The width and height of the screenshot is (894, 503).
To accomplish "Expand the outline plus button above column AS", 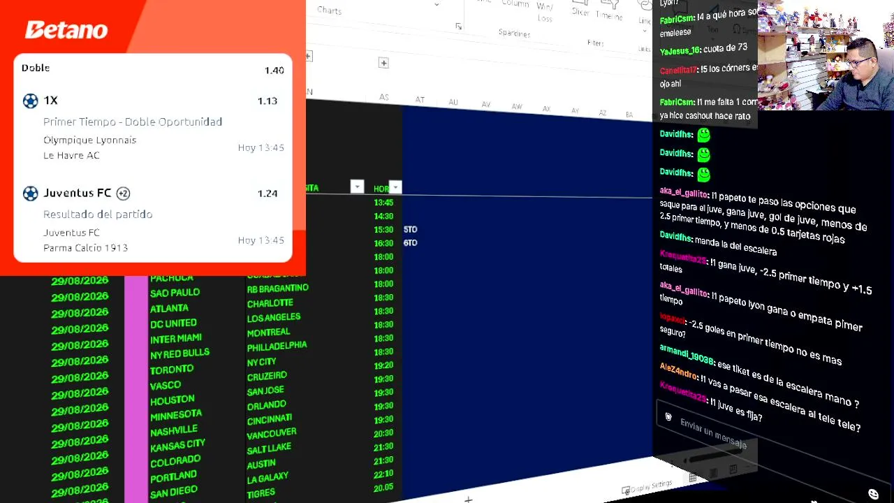I will point(383,63).
